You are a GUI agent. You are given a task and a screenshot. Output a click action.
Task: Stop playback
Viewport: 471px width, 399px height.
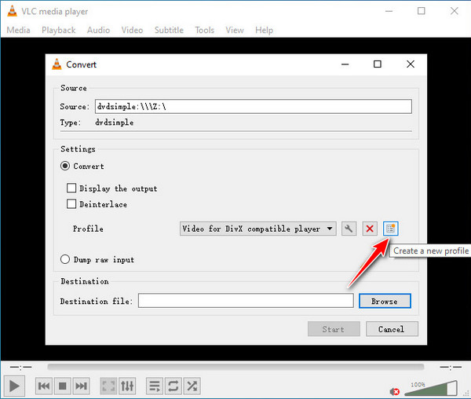point(63,386)
